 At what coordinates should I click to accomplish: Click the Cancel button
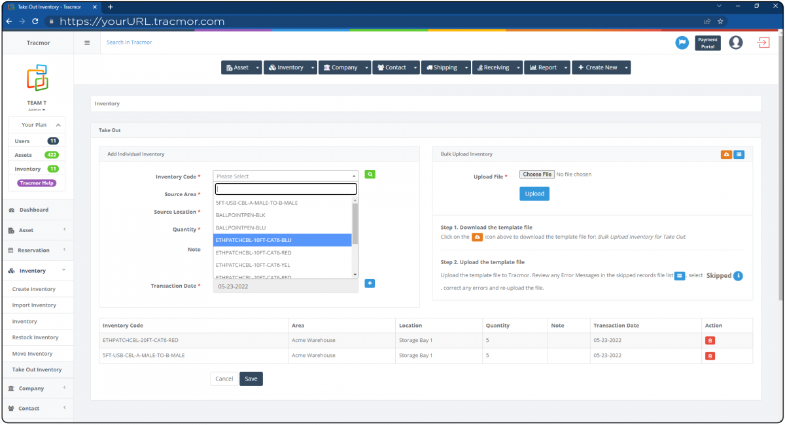pyautogui.click(x=224, y=379)
